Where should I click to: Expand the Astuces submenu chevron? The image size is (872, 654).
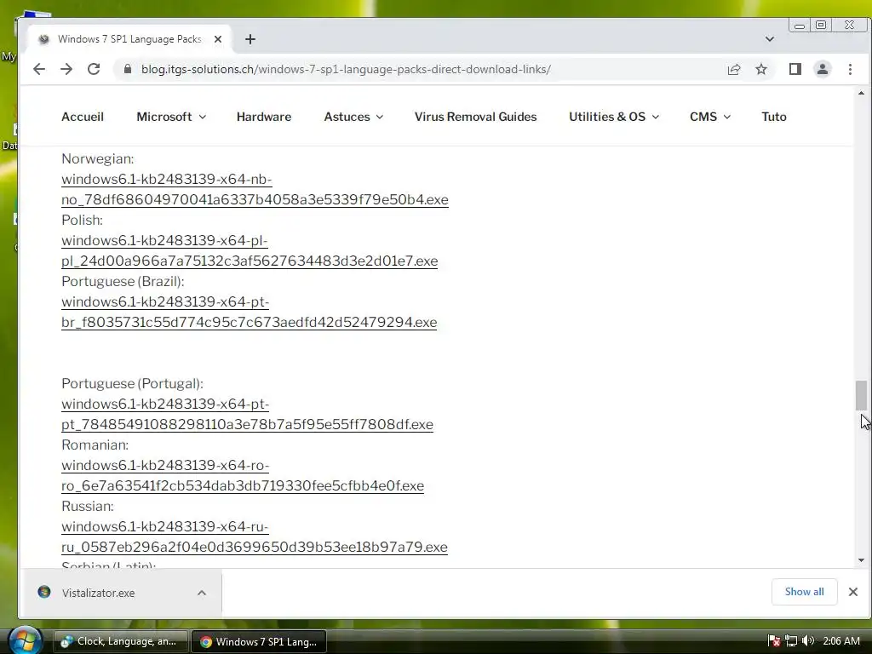pos(380,117)
